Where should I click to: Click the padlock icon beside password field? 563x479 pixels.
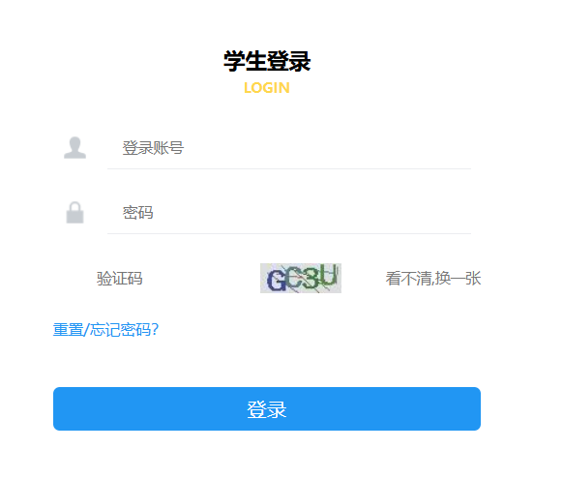tap(74, 213)
